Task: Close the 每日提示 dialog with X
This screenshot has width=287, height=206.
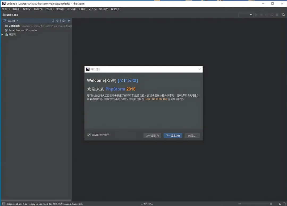Action: [x=199, y=69]
